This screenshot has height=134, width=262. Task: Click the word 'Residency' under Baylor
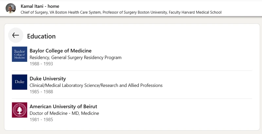tap(39, 58)
